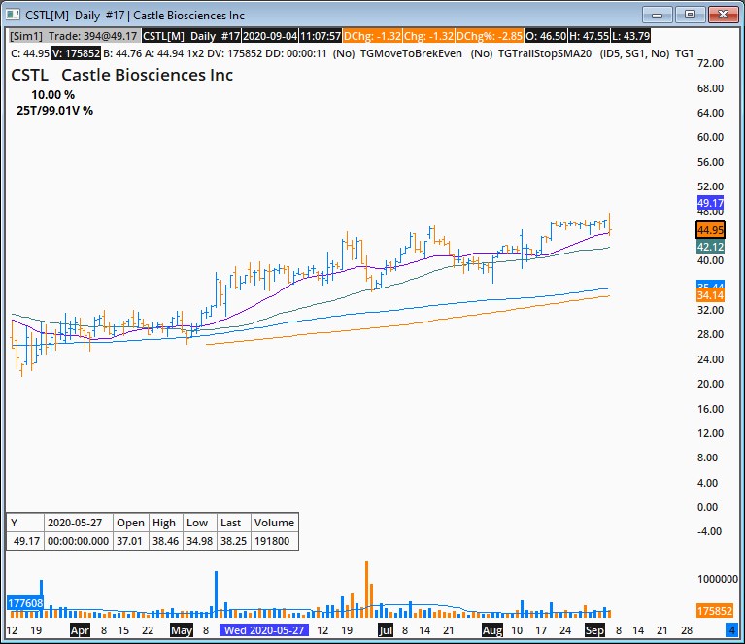745x644 pixels.
Task: Click the Wed 2020-05-27 date marker
Action: coord(264,630)
